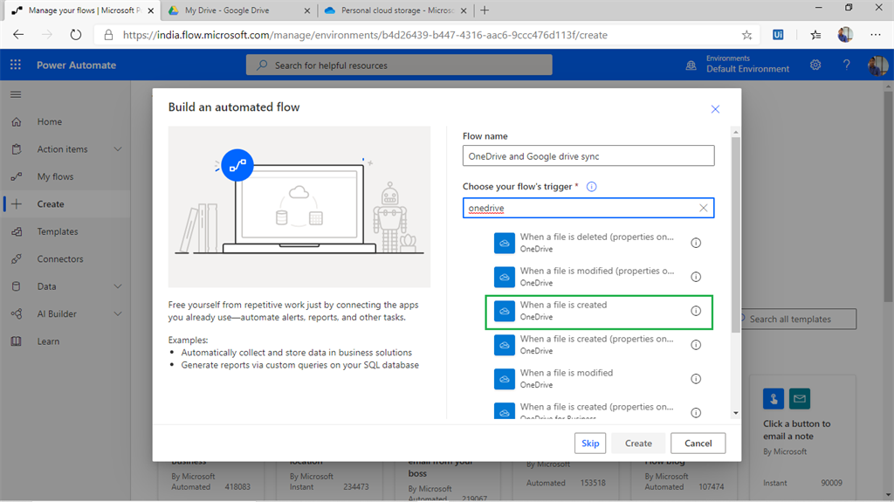Show info for Choose your flow's trigger
This screenshot has width=894, height=502.
592,187
